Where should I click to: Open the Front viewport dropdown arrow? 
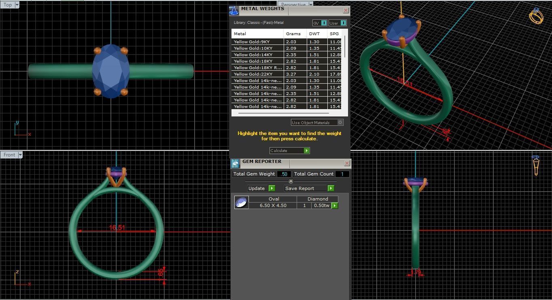point(20,155)
